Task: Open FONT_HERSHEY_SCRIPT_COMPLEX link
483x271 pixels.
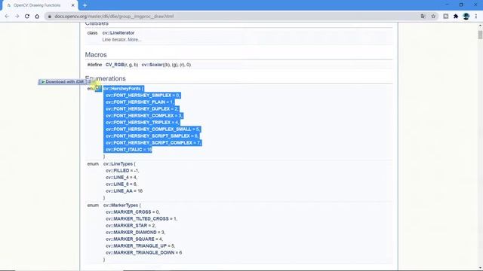Action: tap(149, 142)
